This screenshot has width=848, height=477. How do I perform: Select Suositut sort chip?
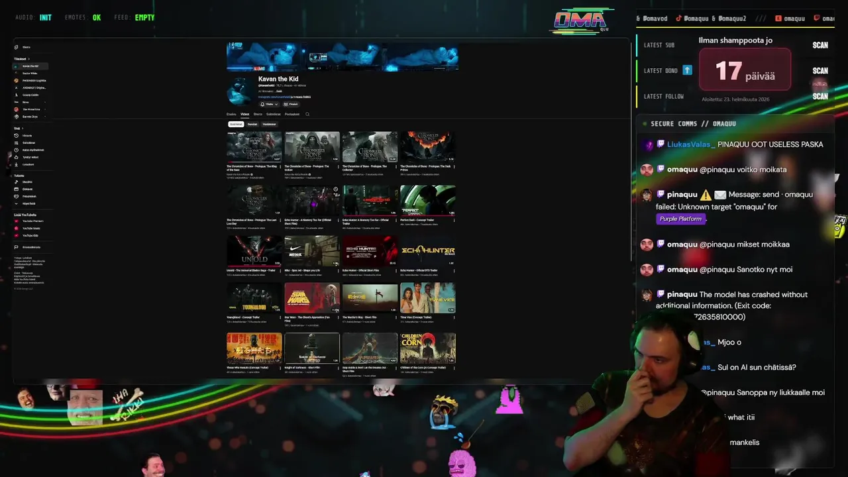pos(252,124)
